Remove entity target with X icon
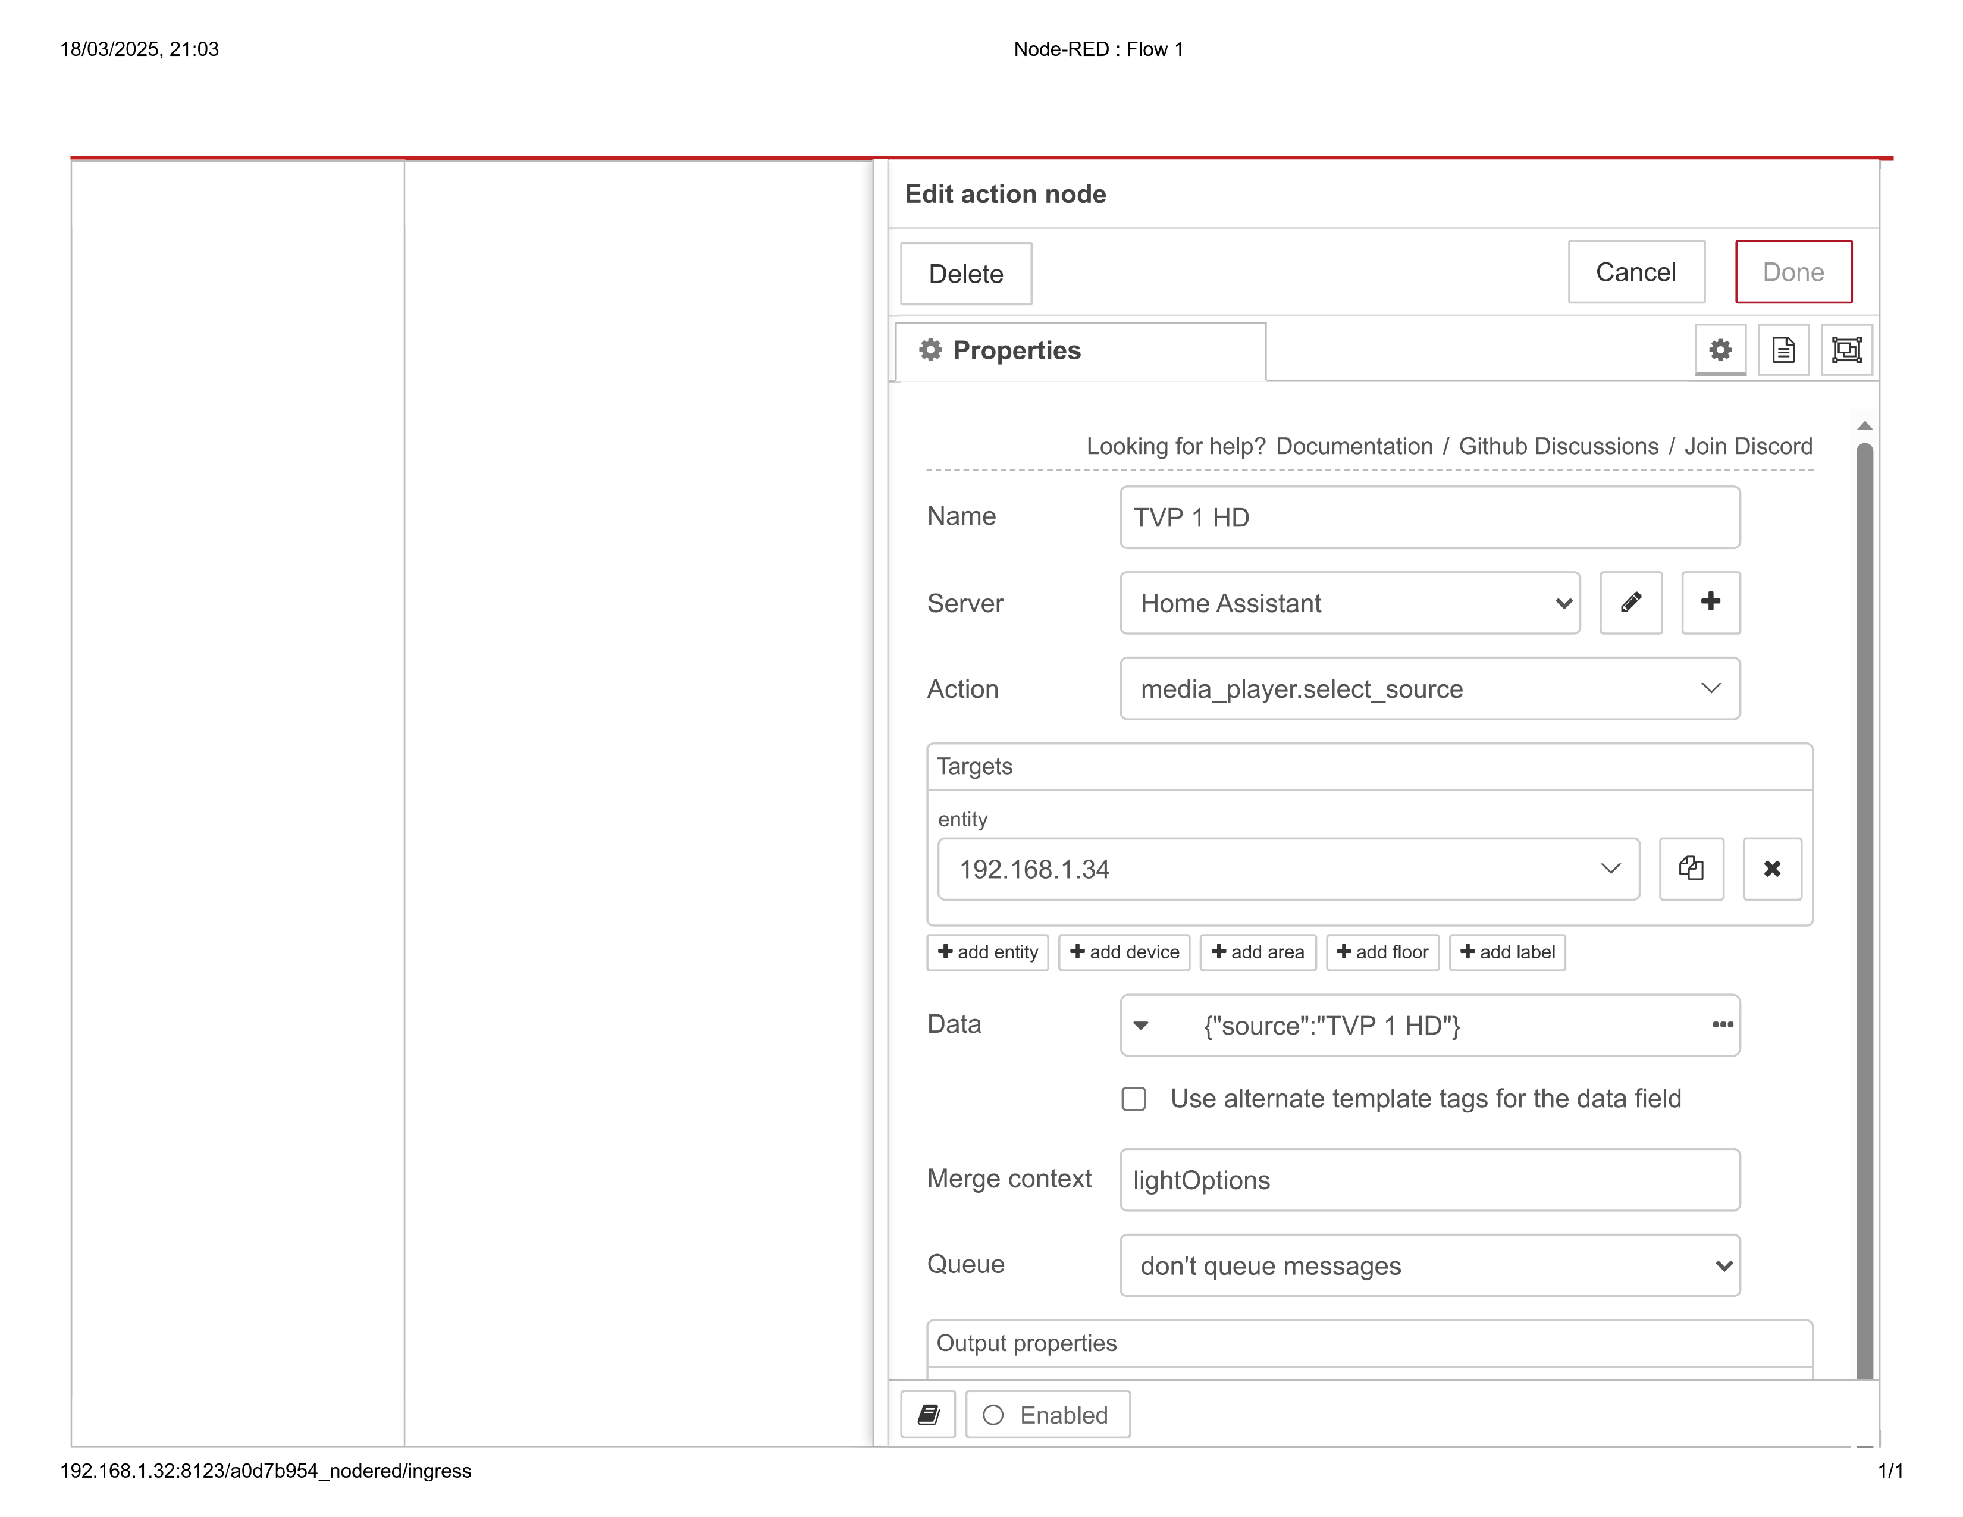The width and height of the screenshot is (1963, 1517). coord(1771,868)
